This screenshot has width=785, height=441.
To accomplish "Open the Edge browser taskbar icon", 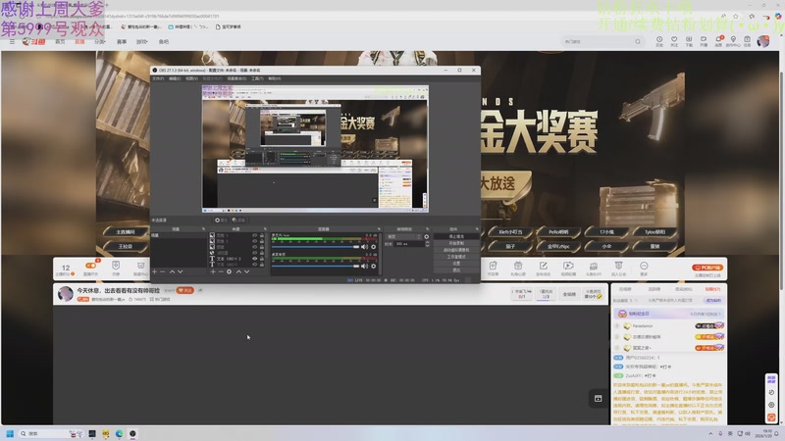I will (119, 433).
